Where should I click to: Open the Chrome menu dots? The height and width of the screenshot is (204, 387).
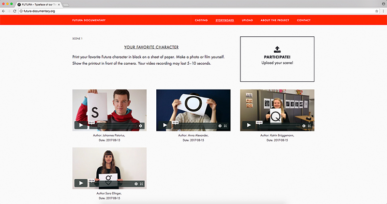click(x=383, y=11)
